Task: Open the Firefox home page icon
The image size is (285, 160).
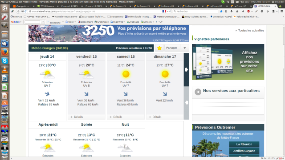Action: tap(237, 11)
